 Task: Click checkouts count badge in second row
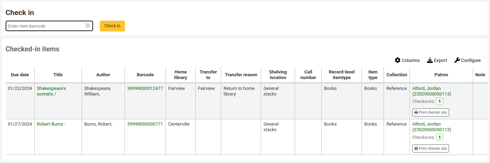point(439,137)
